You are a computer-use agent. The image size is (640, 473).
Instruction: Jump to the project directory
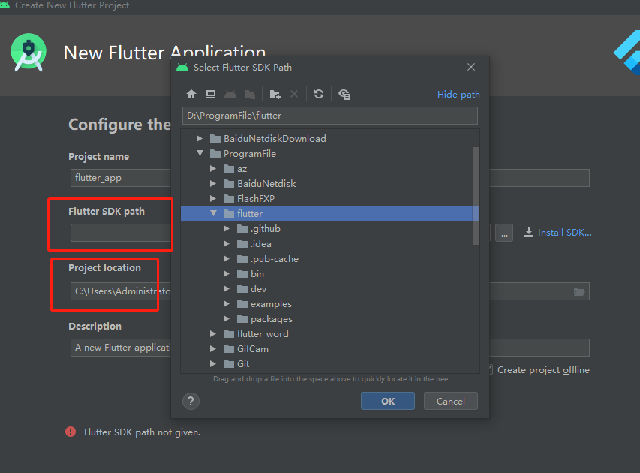point(230,95)
